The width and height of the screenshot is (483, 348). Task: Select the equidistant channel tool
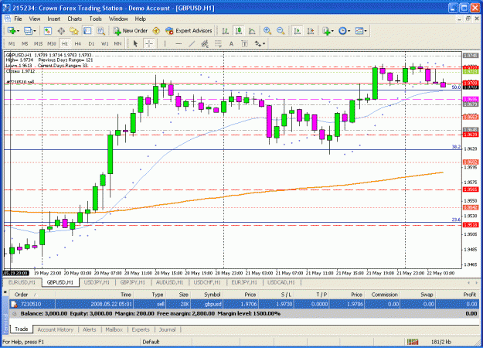(x=205, y=44)
